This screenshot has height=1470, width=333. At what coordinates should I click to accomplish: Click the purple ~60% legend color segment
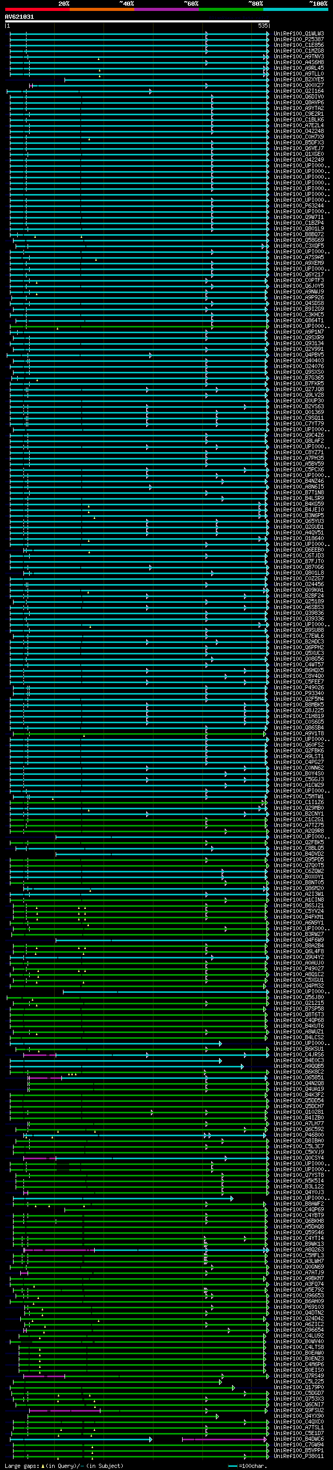point(167,10)
